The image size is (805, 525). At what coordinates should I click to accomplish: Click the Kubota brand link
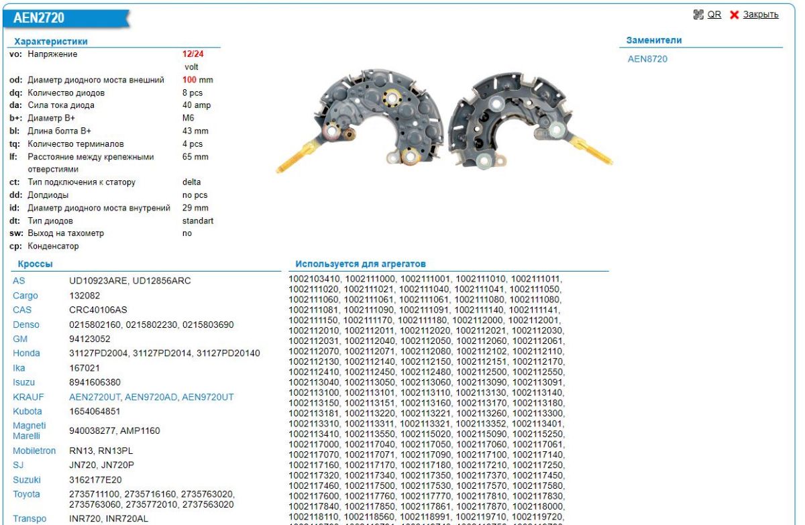pyautogui.click(x=27, y=412)
